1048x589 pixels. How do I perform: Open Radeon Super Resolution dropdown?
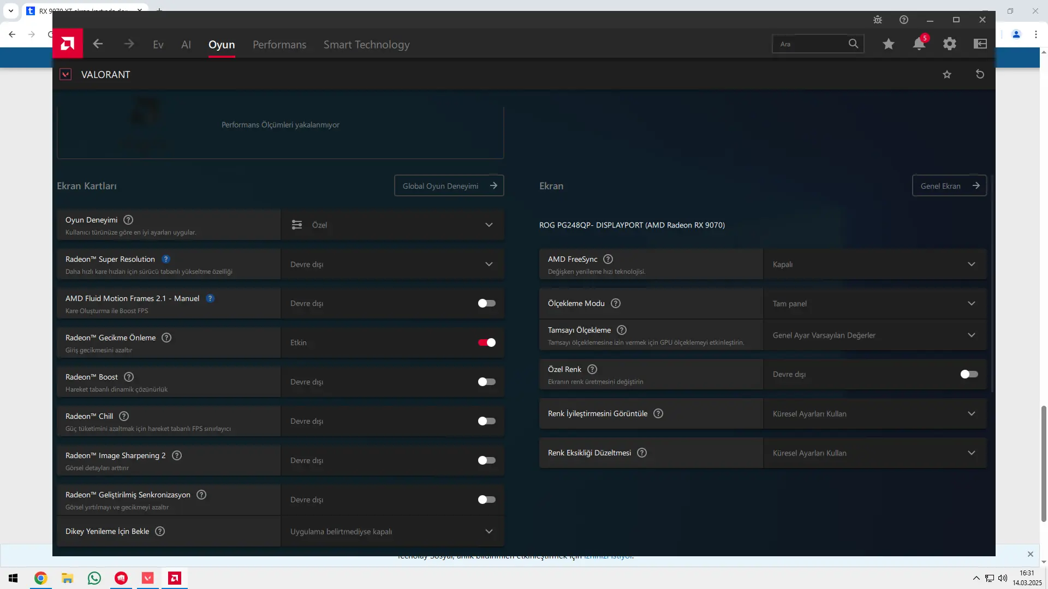[392, 264]
